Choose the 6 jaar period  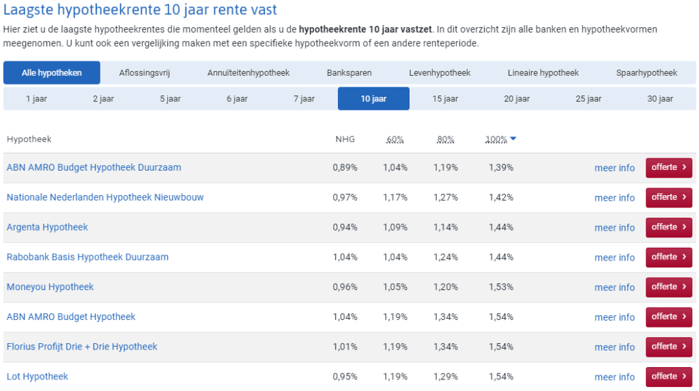coord(237,98)
